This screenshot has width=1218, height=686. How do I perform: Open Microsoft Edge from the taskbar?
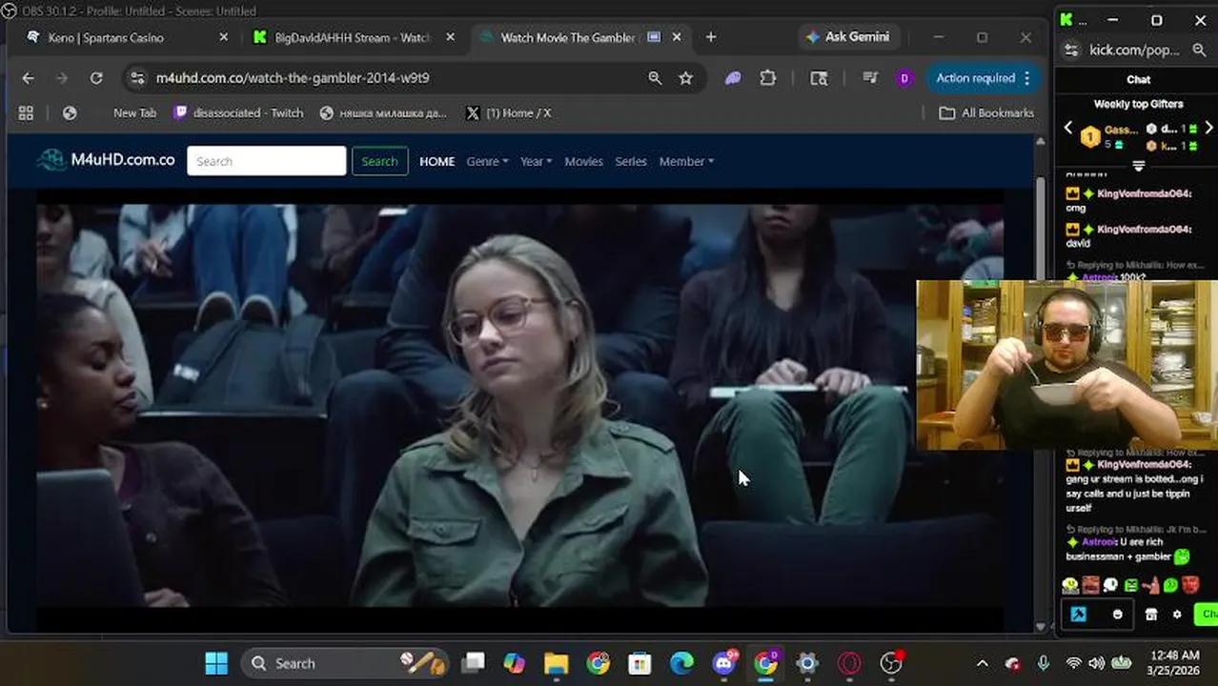click(x=682, y=663)
